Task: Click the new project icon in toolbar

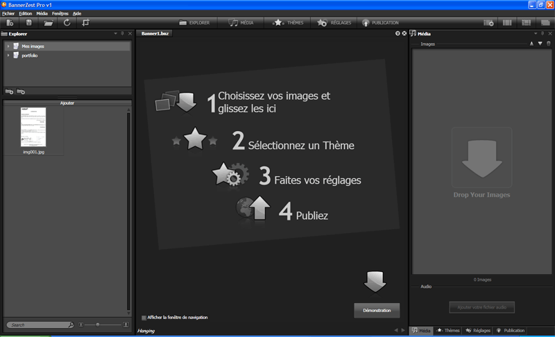Action: coord(10,23)
